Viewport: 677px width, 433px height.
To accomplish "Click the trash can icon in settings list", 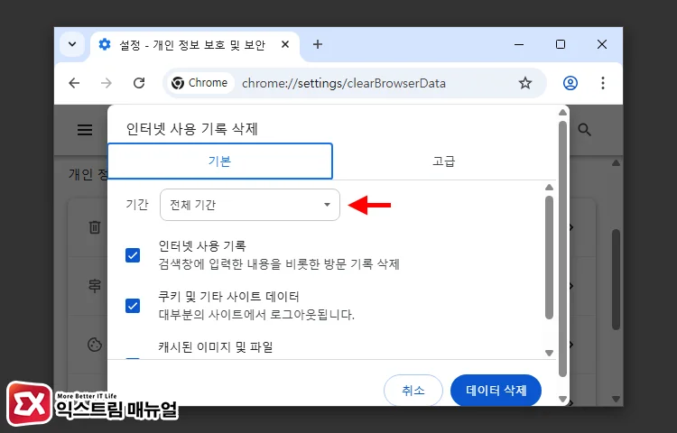I will point(95,227).
